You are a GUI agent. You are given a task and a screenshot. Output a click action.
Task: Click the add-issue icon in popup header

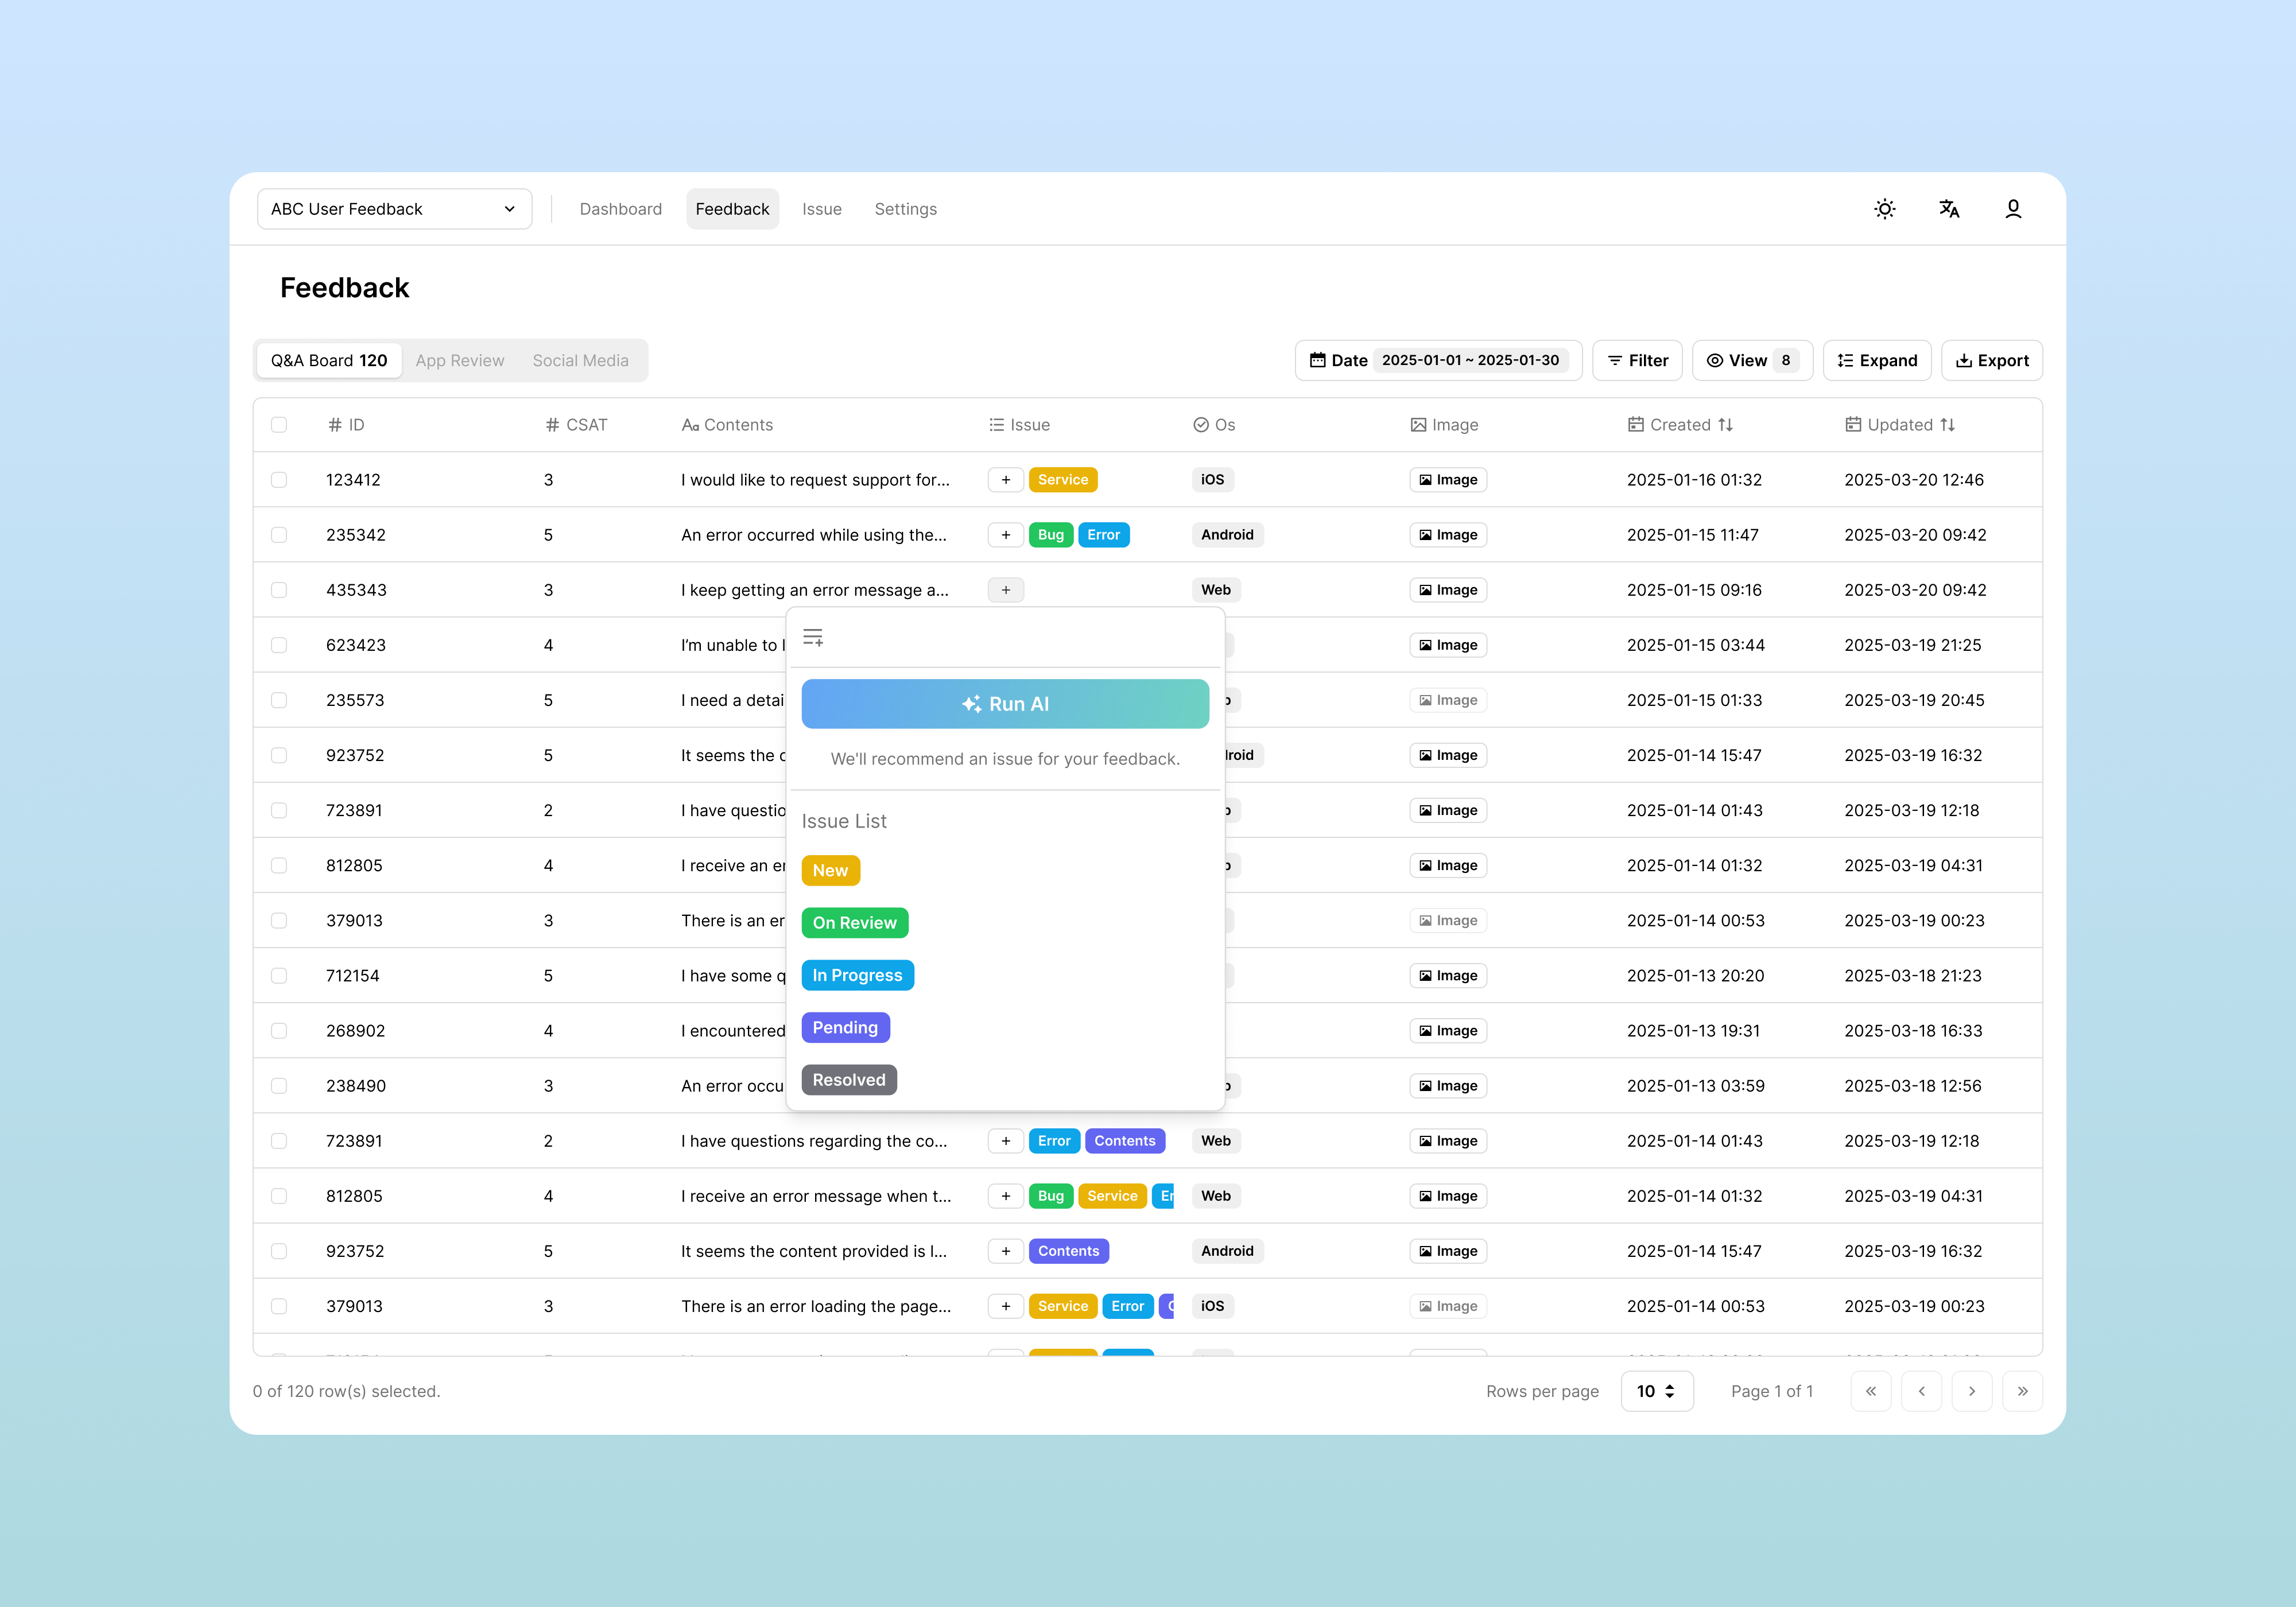pos(813,637)
